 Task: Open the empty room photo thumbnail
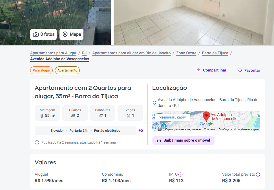click(x=194, y=23)
